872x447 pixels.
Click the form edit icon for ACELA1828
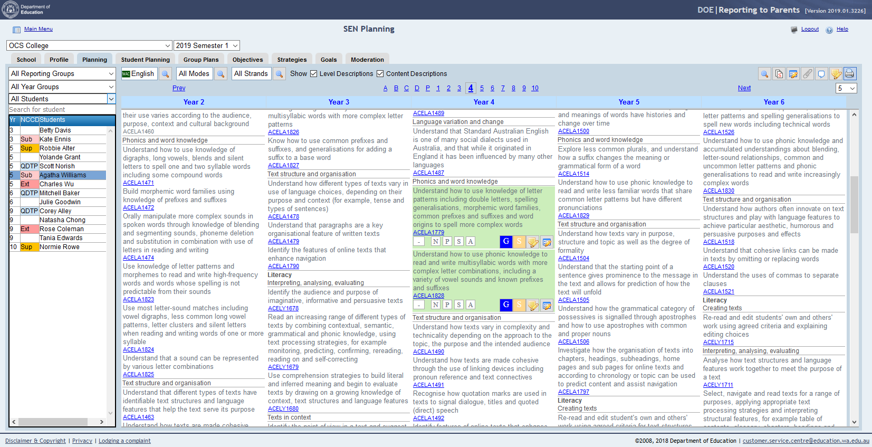(547, 305)
